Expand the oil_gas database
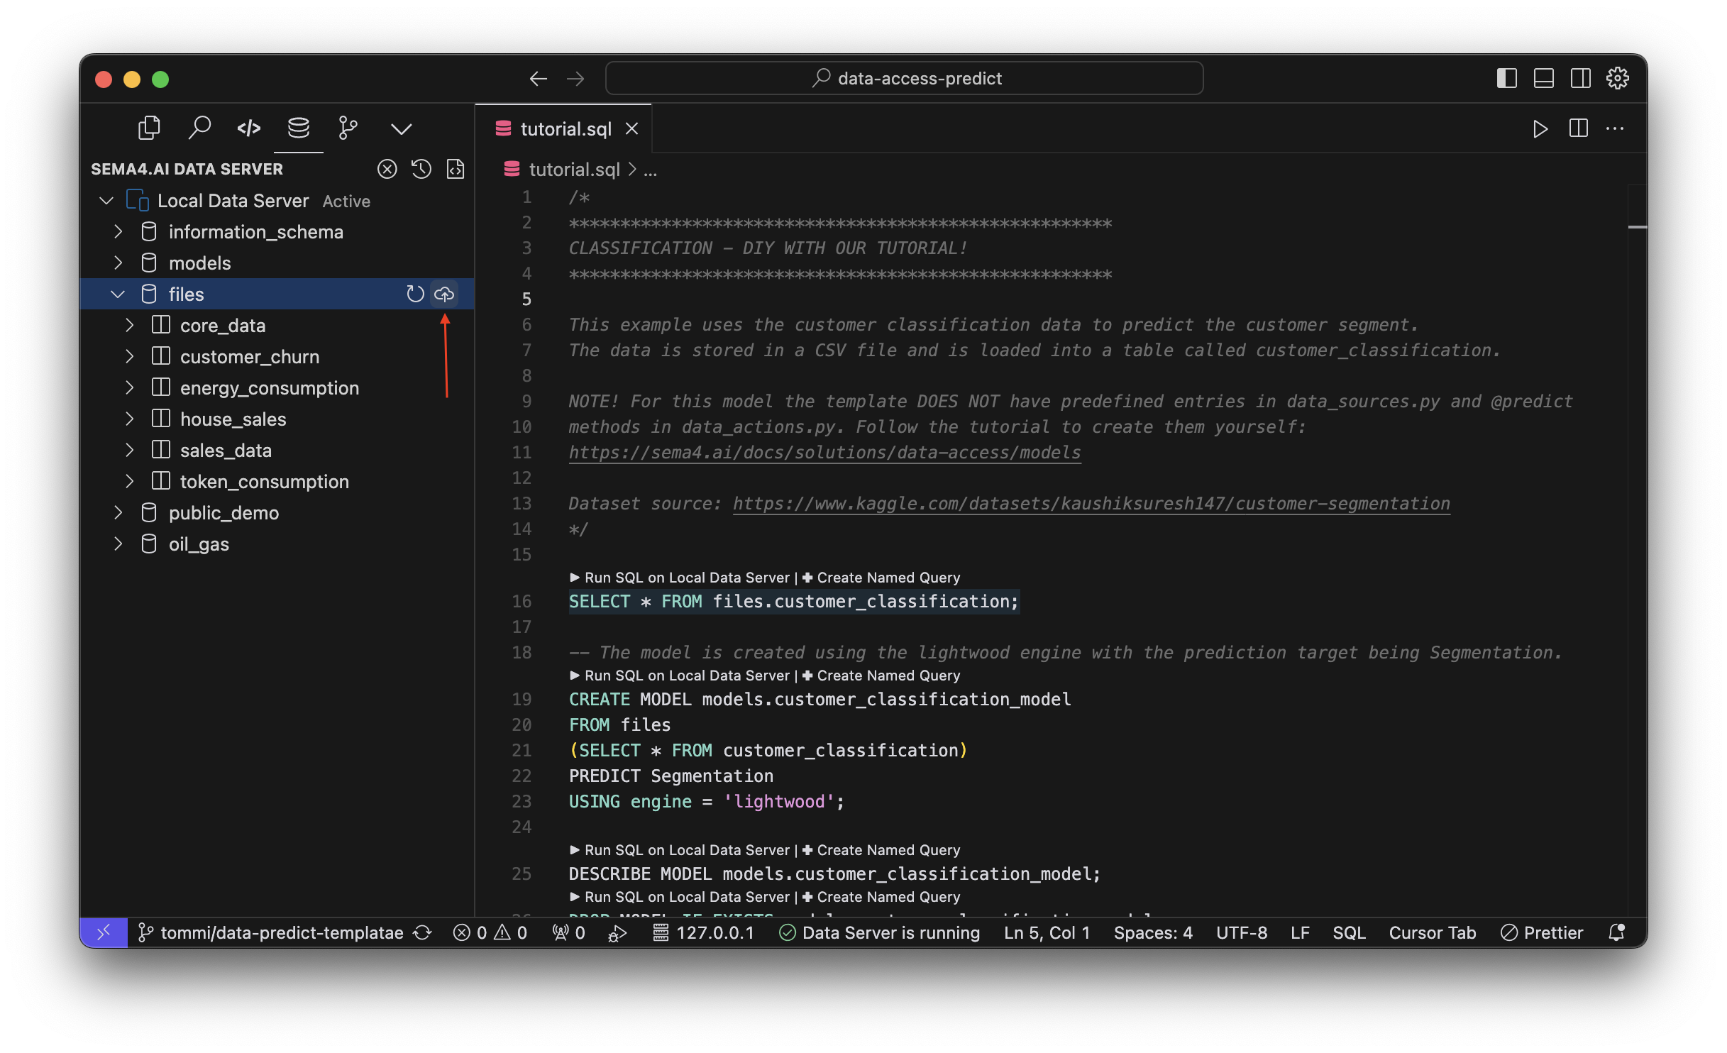 click(118, 544)
